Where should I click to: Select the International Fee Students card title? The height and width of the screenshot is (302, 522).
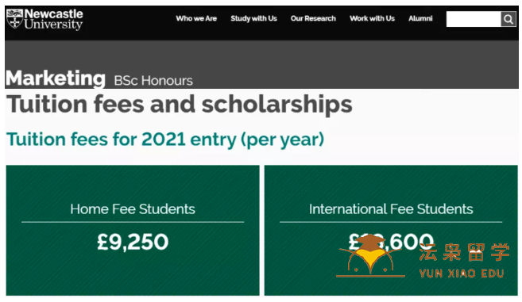point(391,209)
